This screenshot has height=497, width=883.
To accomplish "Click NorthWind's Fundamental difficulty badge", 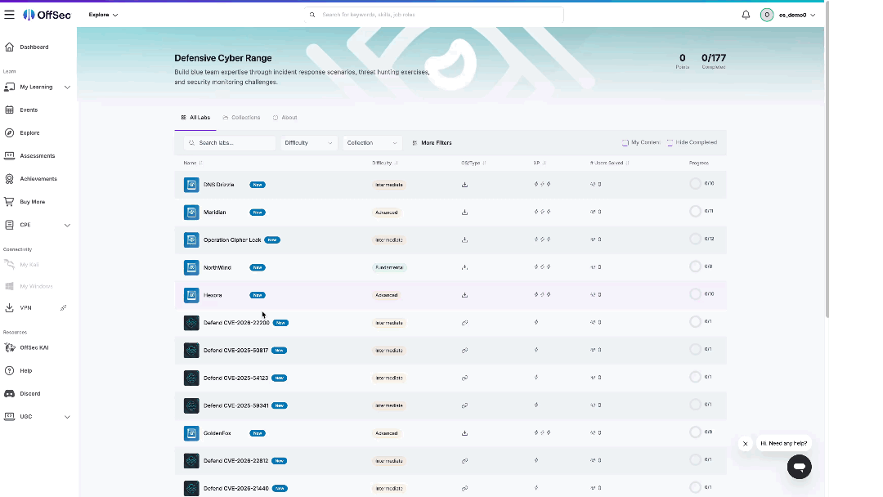I will pos(389,267).
